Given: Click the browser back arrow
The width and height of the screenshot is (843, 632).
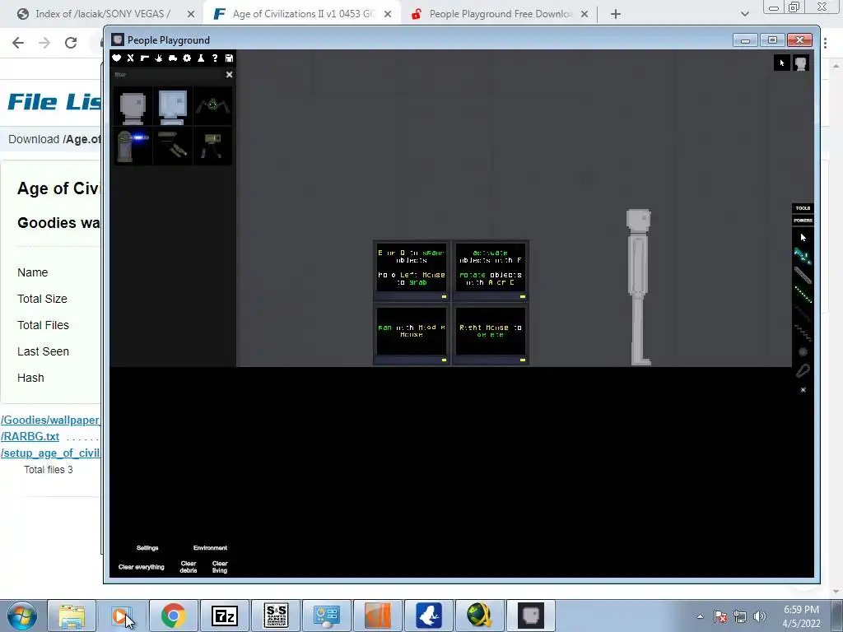Looking at the screenshot, I should coord(18,43).
